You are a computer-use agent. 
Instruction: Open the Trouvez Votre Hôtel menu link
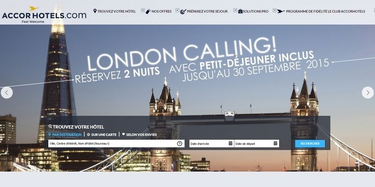point(114,11)
